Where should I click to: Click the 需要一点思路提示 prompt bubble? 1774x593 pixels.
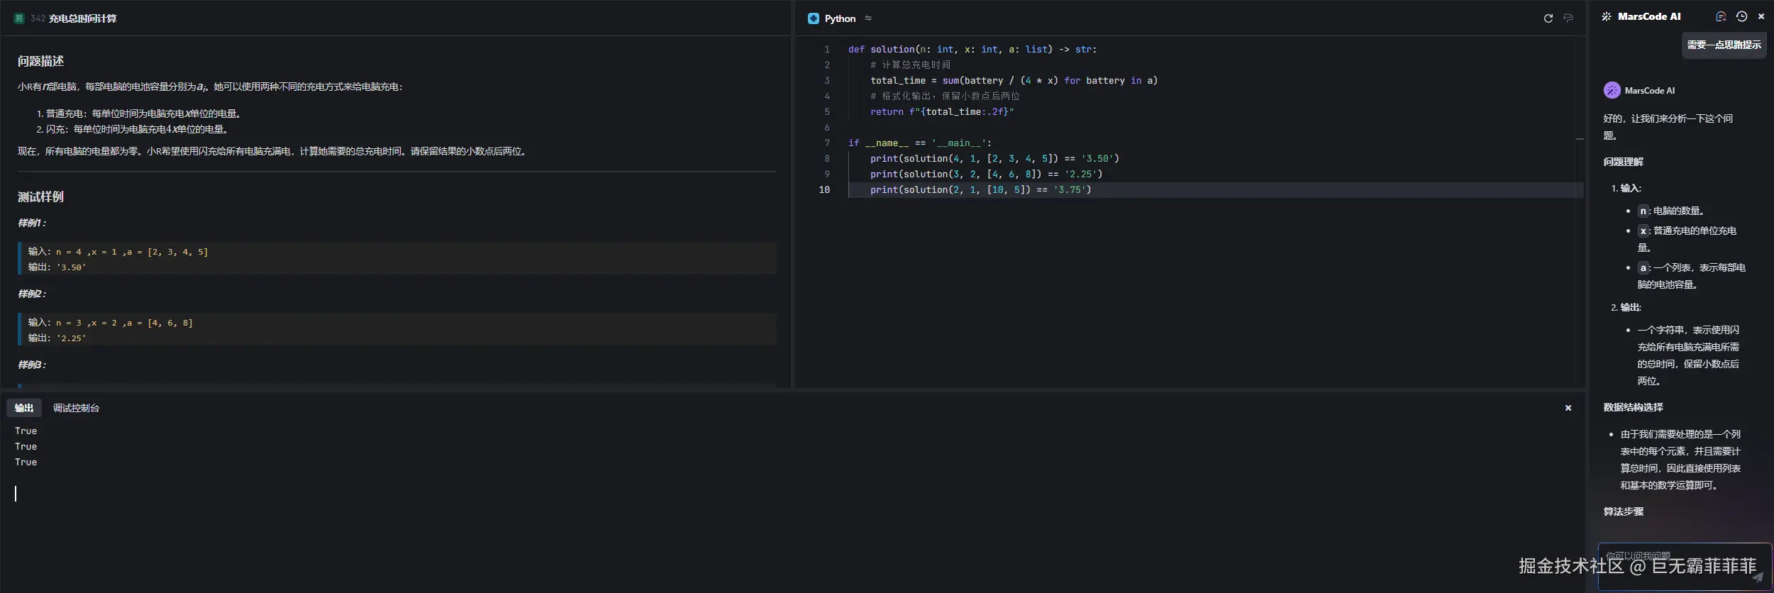click(1724, 45)
